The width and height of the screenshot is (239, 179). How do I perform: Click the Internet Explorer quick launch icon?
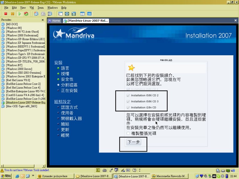(17, 176)
